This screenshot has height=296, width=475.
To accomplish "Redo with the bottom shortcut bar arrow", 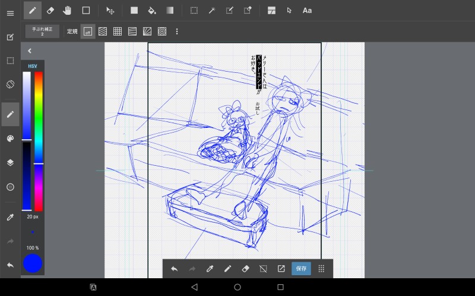I will click(x=192, y=269).
